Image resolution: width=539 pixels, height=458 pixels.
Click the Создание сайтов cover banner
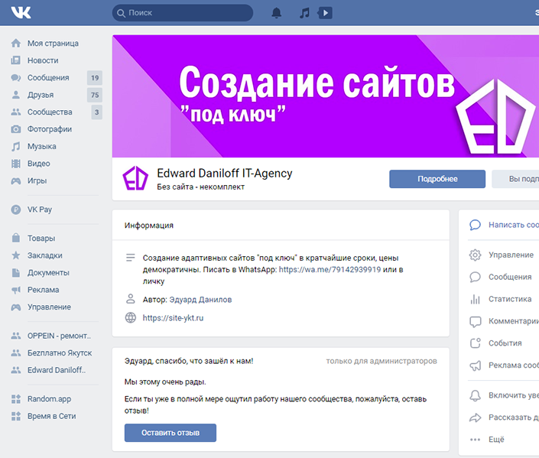tap(326, 96)
